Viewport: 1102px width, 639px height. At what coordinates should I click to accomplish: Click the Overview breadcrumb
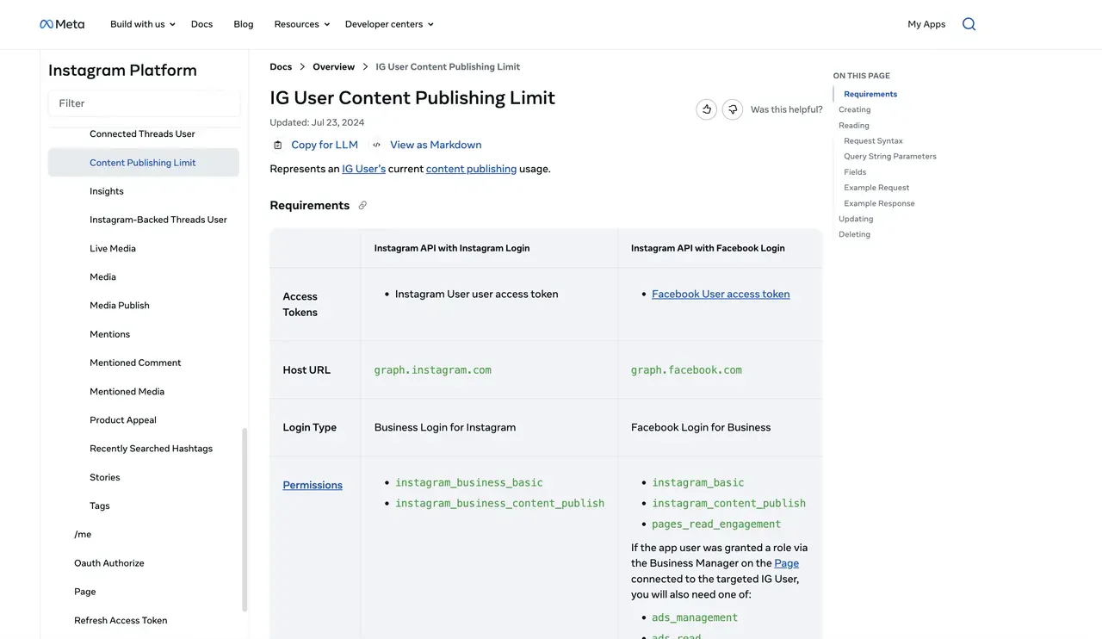click(333, 66)
